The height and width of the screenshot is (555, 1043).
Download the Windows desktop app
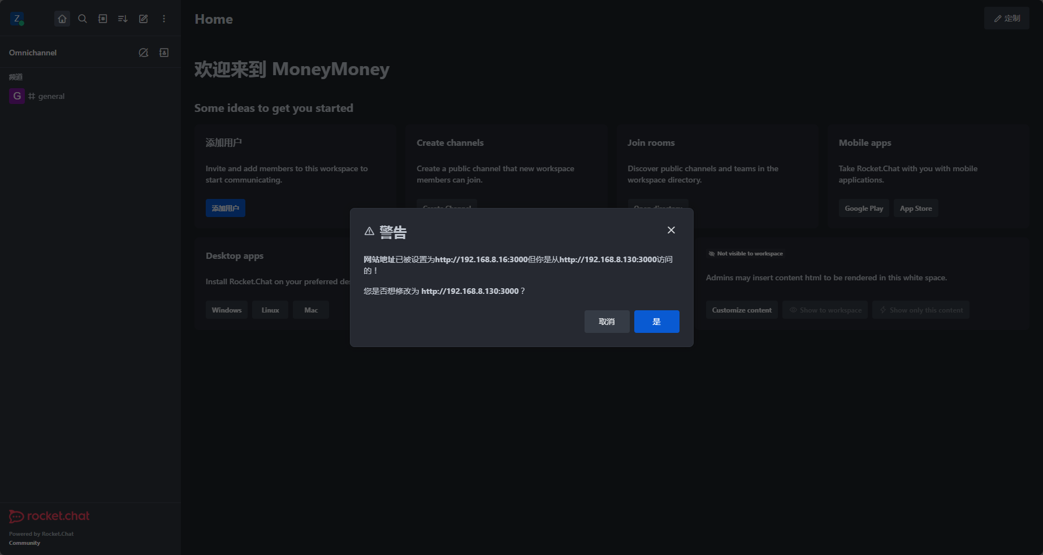point(227,310)
